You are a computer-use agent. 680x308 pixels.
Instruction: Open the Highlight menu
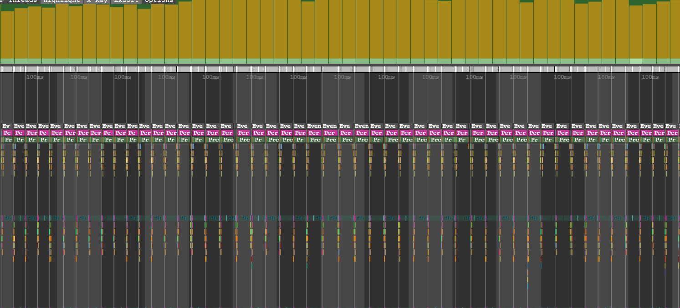point(62,1)
